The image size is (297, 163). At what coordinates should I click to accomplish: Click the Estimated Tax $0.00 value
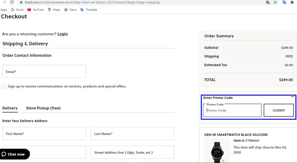click(289, 65)
